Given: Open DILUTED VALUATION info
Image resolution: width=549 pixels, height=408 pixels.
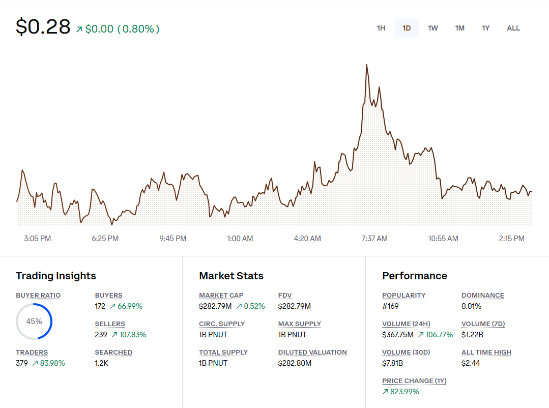Looking at the screenshot, I should tap(312, 352).
